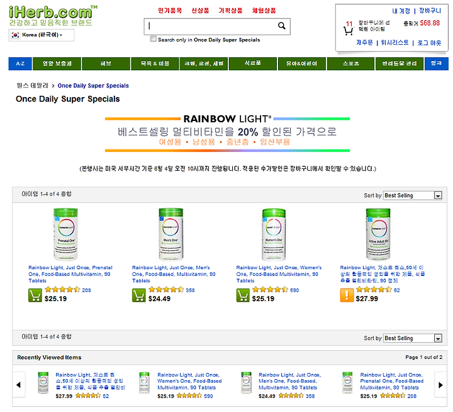Click orange alert icon for Active Adult $27.99
The height and width of the screenshot is (412, 453).
(347, 295)
